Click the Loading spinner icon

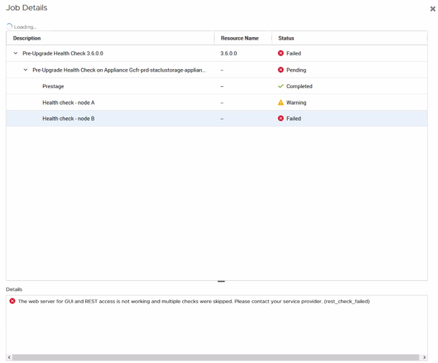click(x=9, y=25)
